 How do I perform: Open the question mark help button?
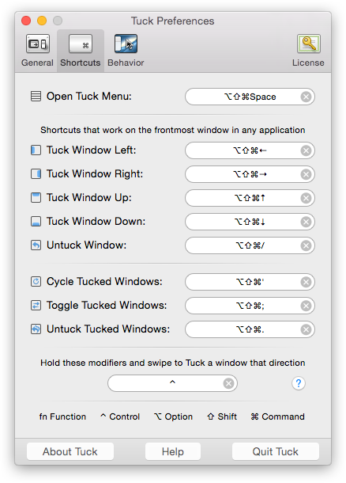[299, 383]
